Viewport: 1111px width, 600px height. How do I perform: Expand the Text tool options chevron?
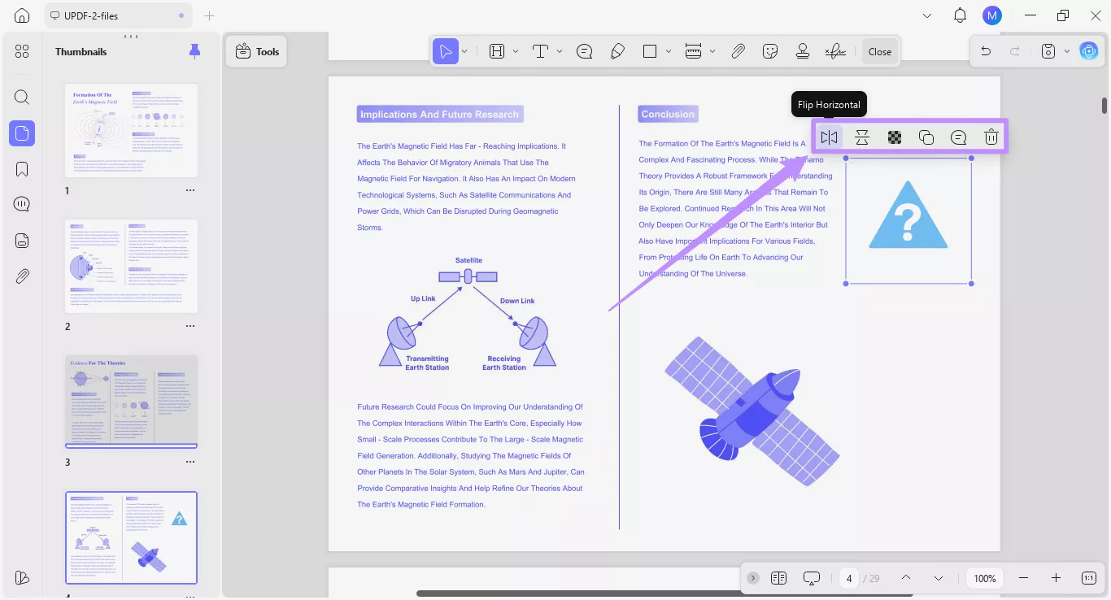(560, 51)
